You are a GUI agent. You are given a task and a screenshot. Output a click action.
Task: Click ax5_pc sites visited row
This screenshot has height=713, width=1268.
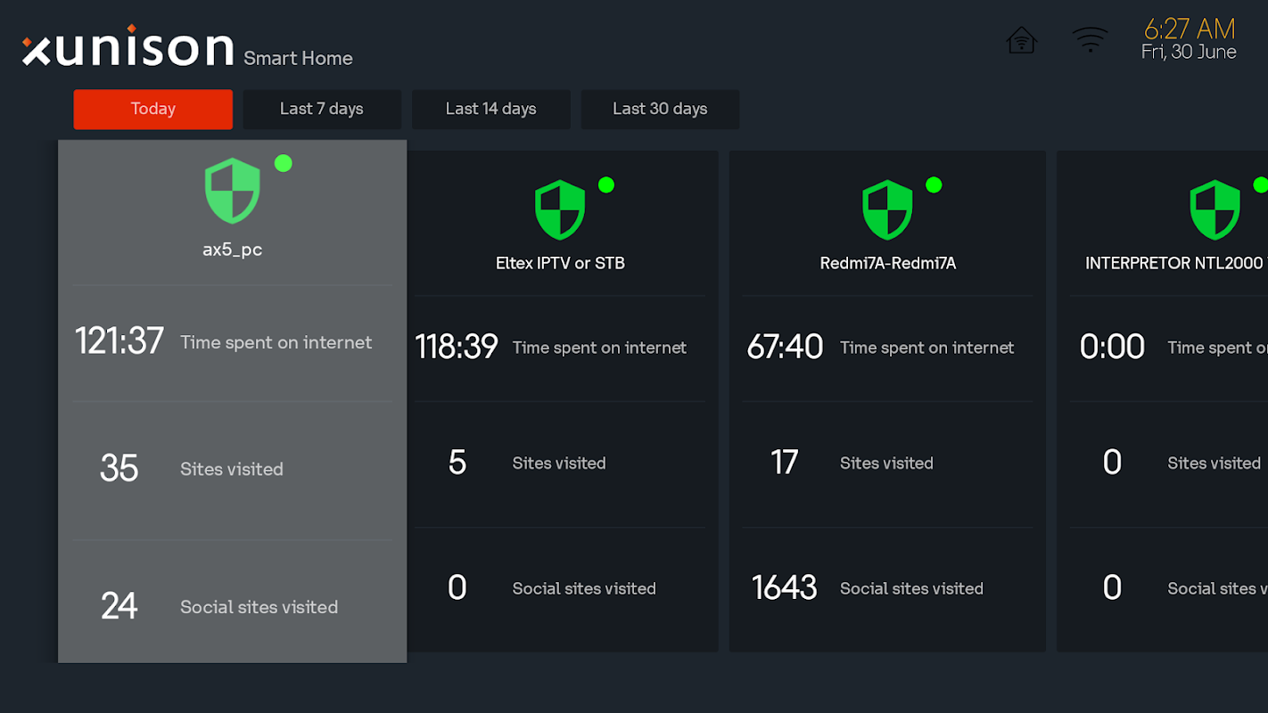point(232,469)
